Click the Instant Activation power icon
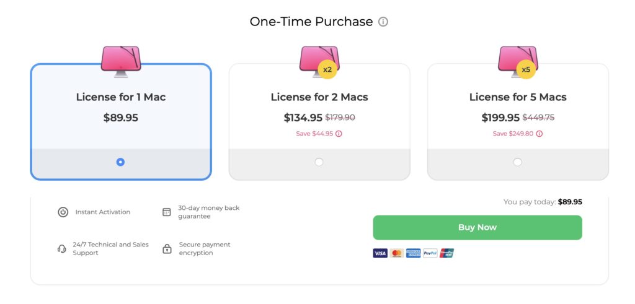The height and width of the screenshot is (304, 635). [63, 212]
